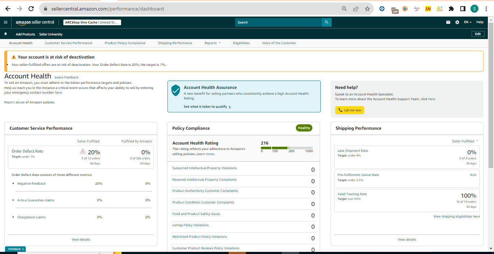
Task: Click Report abuse link
Action: pyautogui.click(x=14, y=102)
